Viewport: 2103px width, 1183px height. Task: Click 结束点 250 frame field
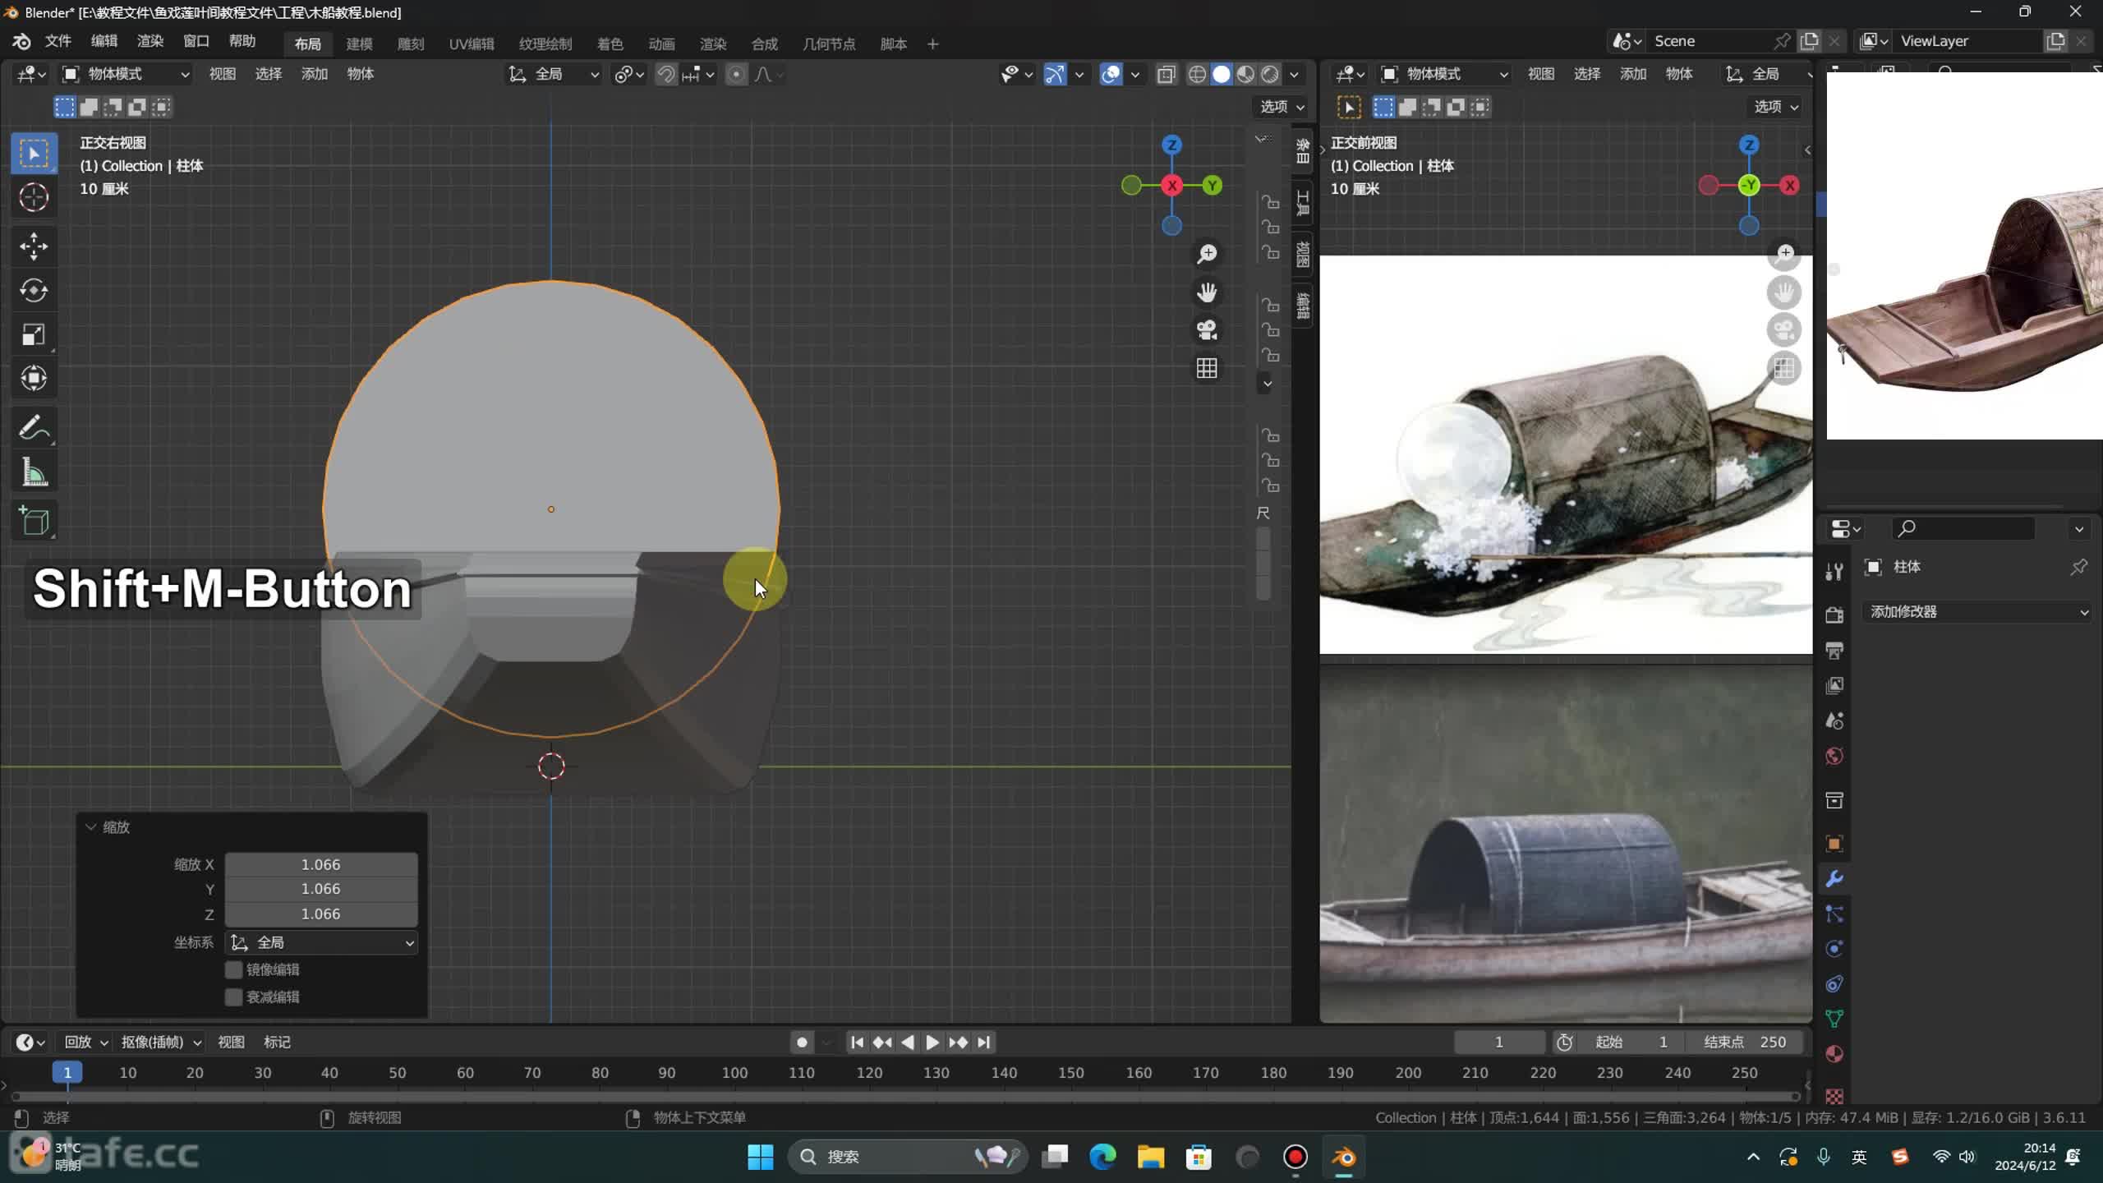[1745, 1043]
